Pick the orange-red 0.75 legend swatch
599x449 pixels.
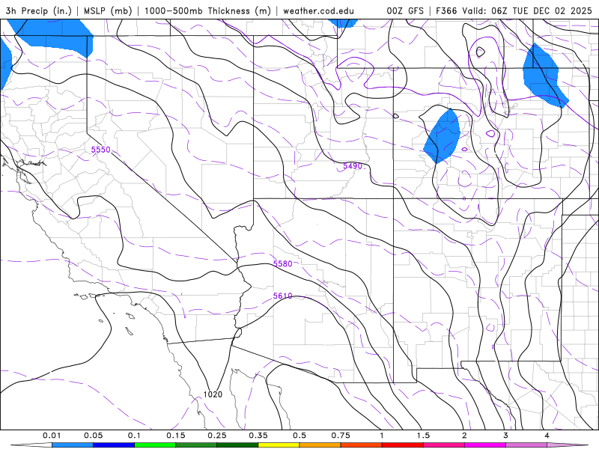362,445
